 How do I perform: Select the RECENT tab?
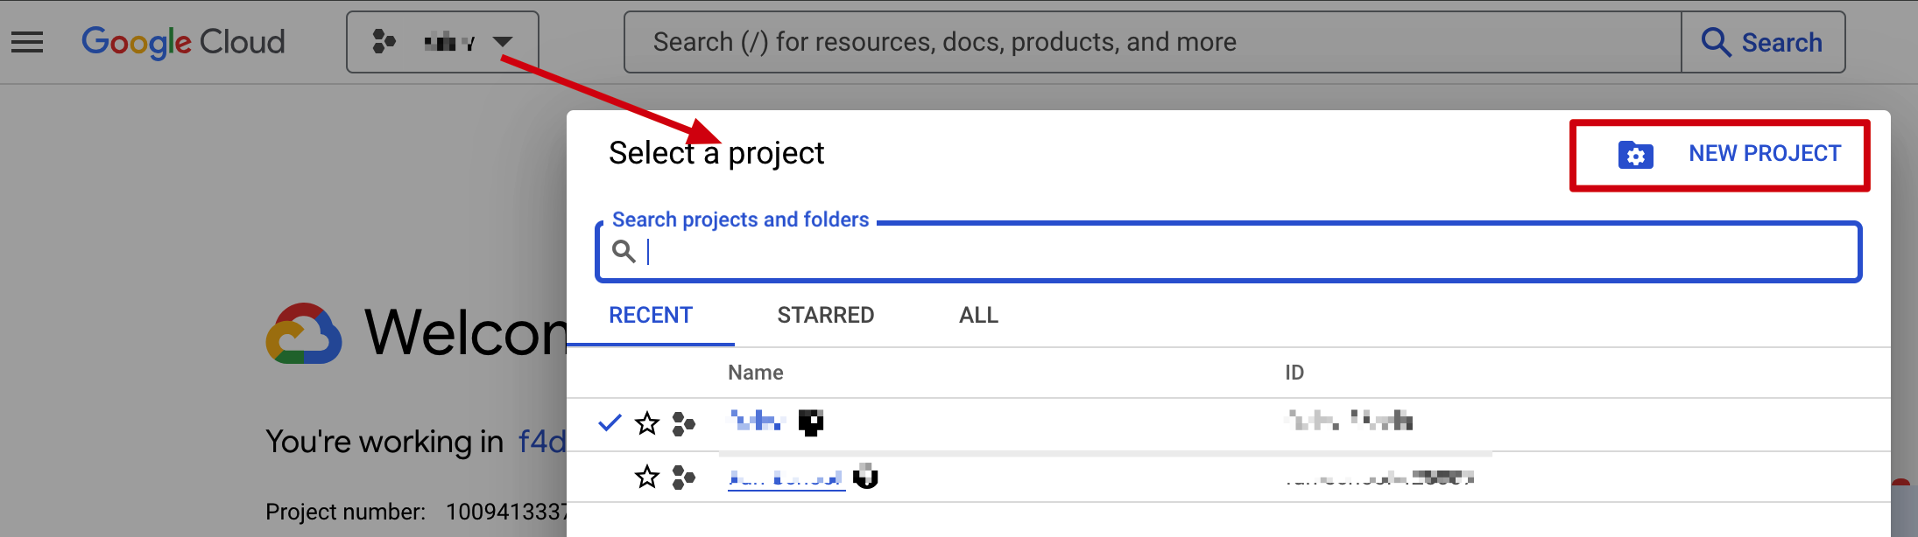(x=651, y=315)
